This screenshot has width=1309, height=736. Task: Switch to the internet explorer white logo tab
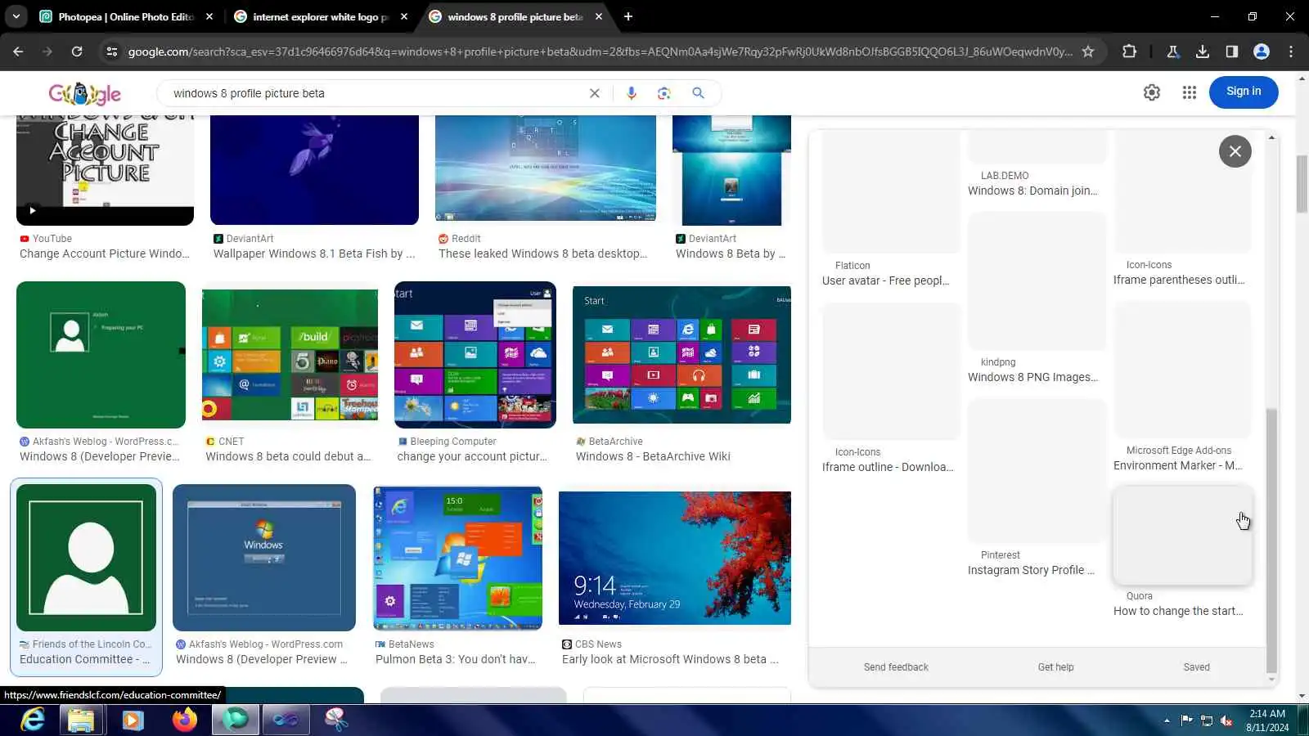321,16
